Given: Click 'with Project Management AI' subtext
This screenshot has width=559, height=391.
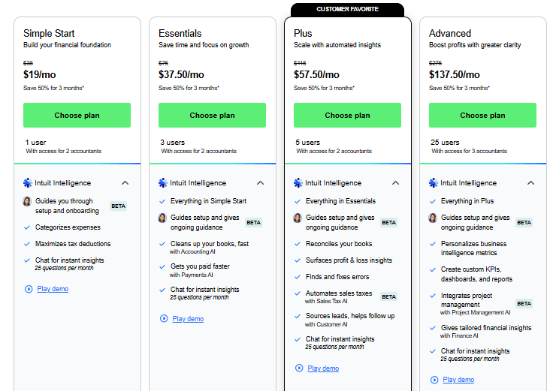Looking at the screenshot, I should pyautogui.click(x=475, y=312).
